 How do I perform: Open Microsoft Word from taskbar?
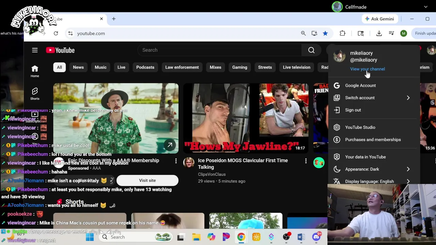[x=301, y=237]
